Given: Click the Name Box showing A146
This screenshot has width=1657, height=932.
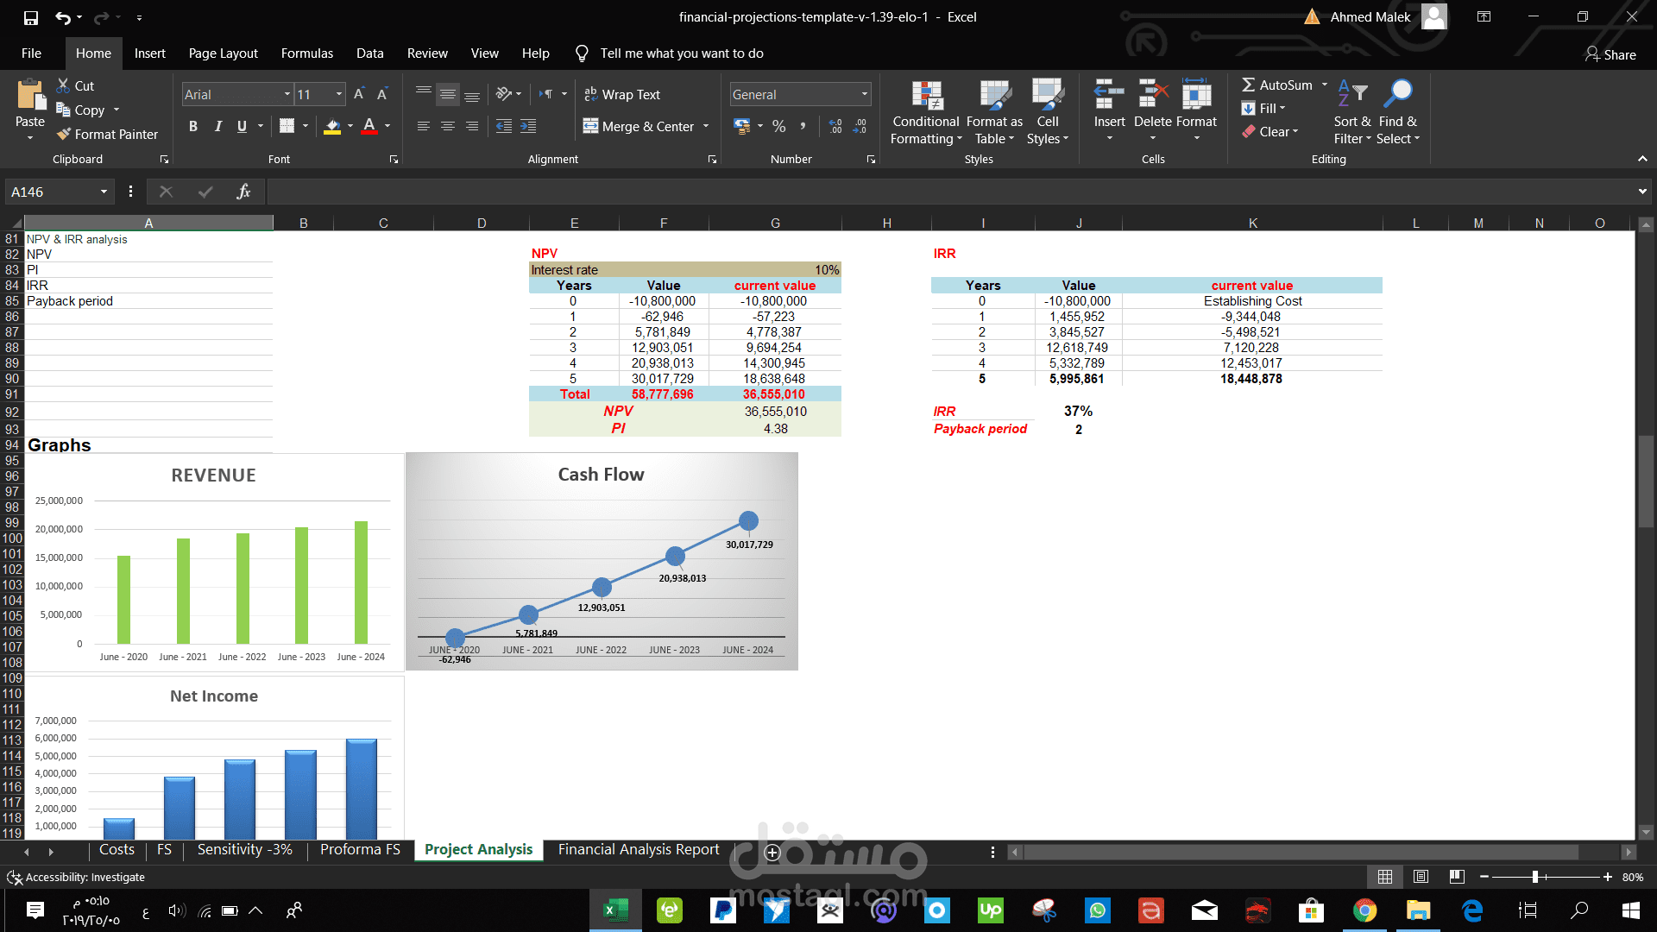Looking at the screenshot, I should (50, 192).
